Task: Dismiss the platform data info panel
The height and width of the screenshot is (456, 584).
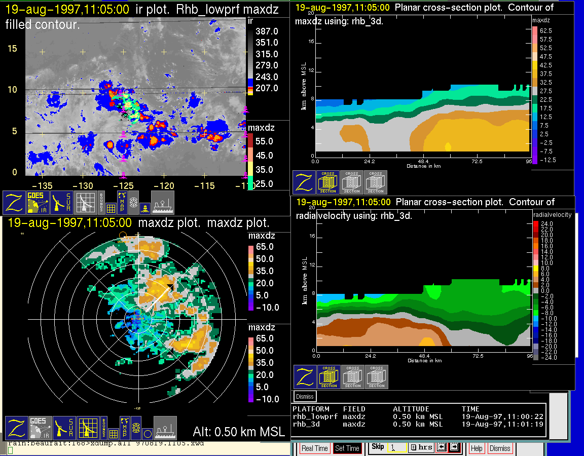Action: pos(305,396)
